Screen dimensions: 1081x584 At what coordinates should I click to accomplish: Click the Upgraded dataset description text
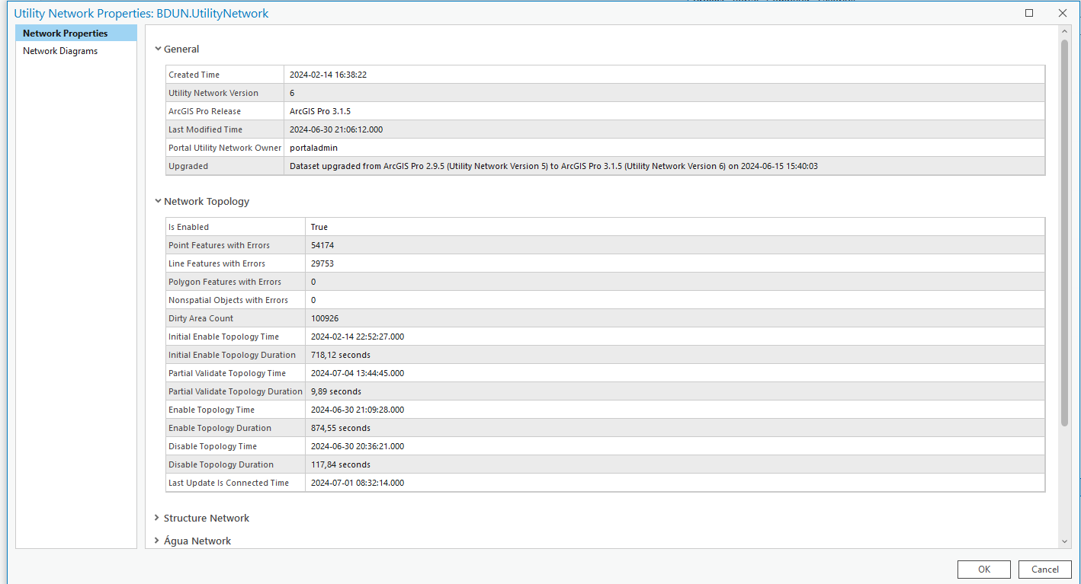pos(553,166)
